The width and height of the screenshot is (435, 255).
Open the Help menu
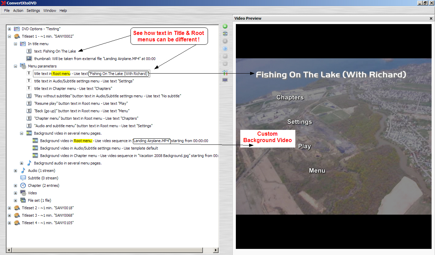(63, 11)
